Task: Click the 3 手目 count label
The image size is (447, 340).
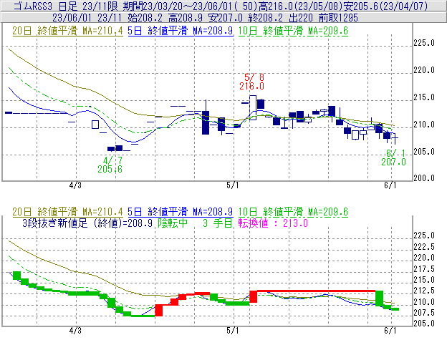Action: pos(216,223)
